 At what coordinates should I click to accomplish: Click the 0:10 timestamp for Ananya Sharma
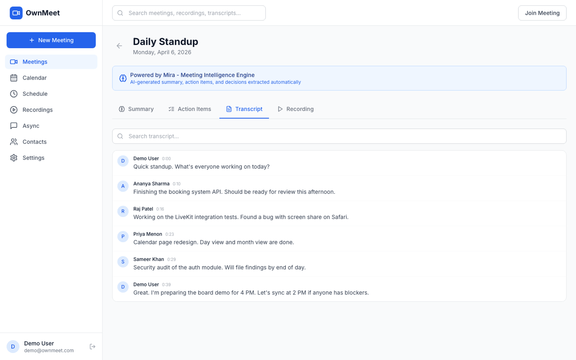coord(177,184)
